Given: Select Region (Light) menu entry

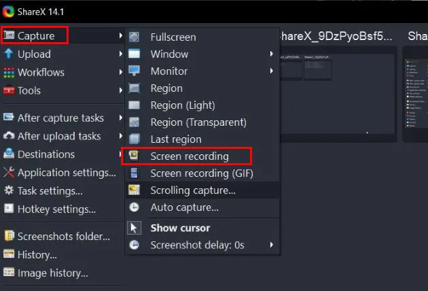Looking at the screenshot, I should click(x=202, y=105).
